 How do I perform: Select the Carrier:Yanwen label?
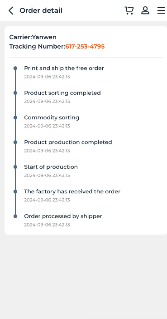click(33, 37)
